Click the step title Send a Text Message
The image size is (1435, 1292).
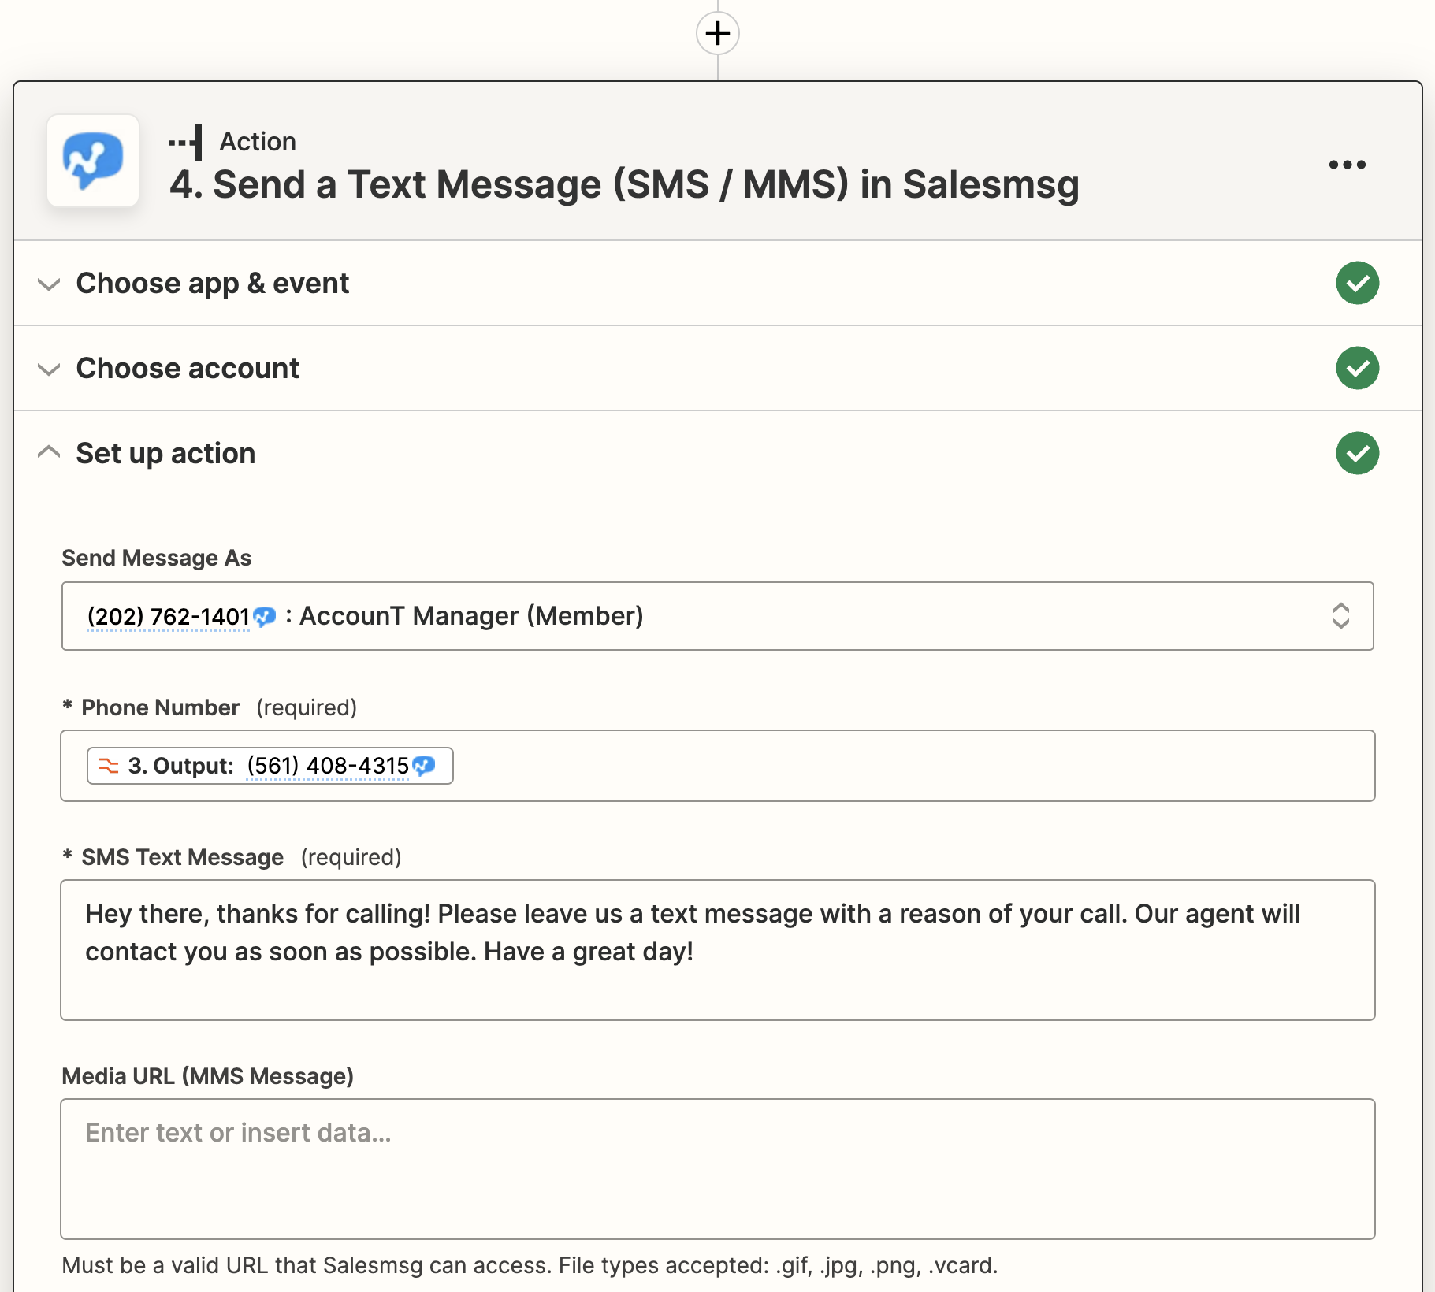[x=624, y=185]
